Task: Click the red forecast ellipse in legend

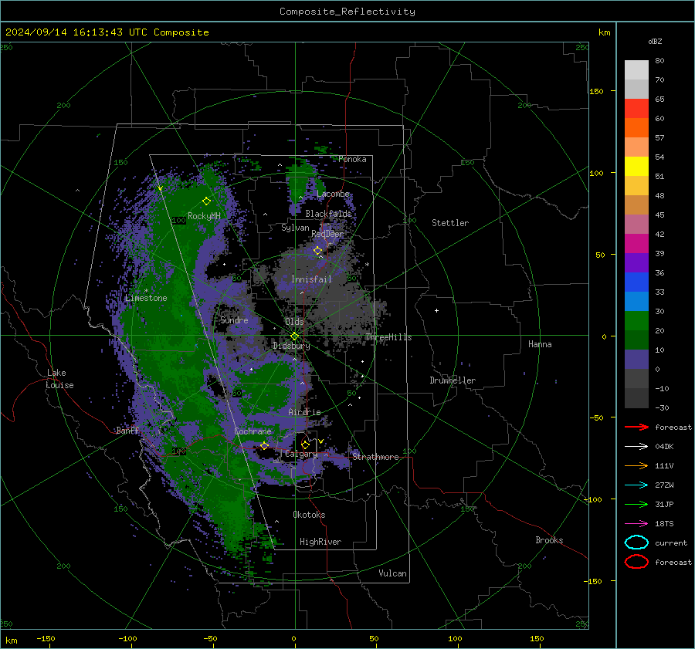Action: coord(636,562)
